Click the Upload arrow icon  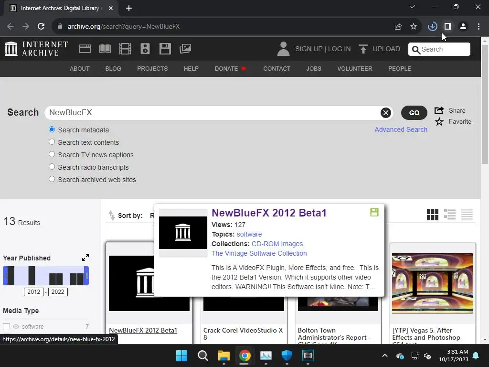(363, 49)
